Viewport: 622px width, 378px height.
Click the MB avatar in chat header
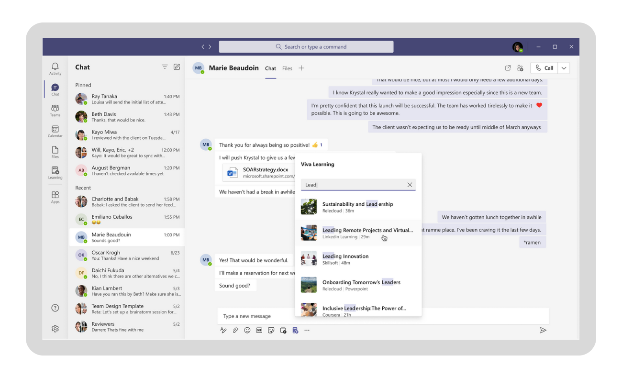click(x=198, y=68)
